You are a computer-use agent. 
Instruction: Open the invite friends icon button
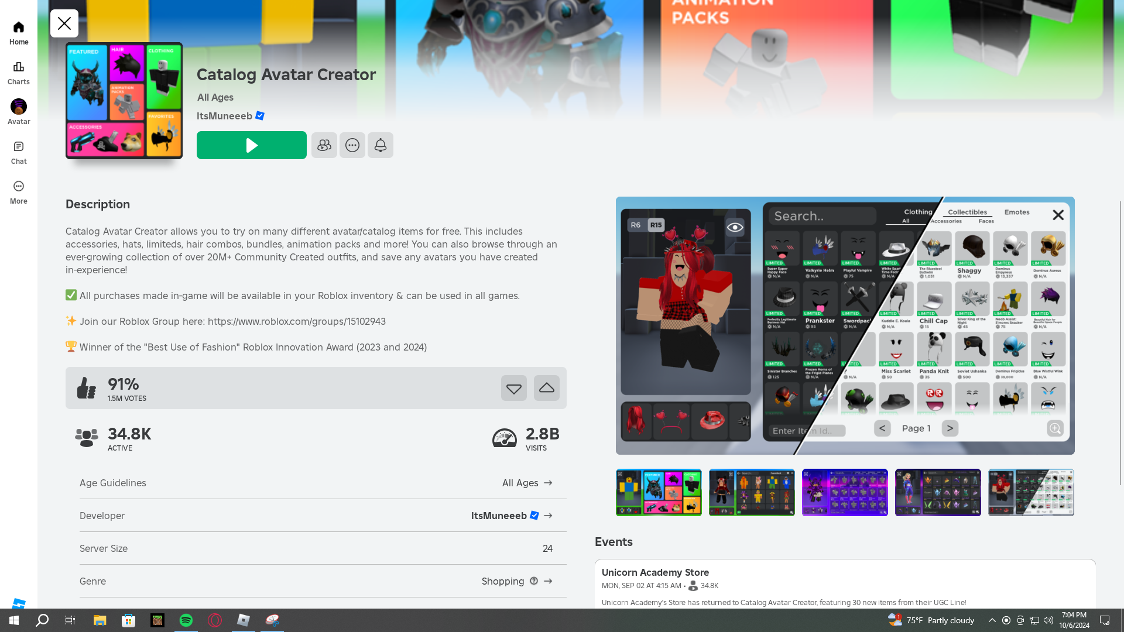pos(324,145)
